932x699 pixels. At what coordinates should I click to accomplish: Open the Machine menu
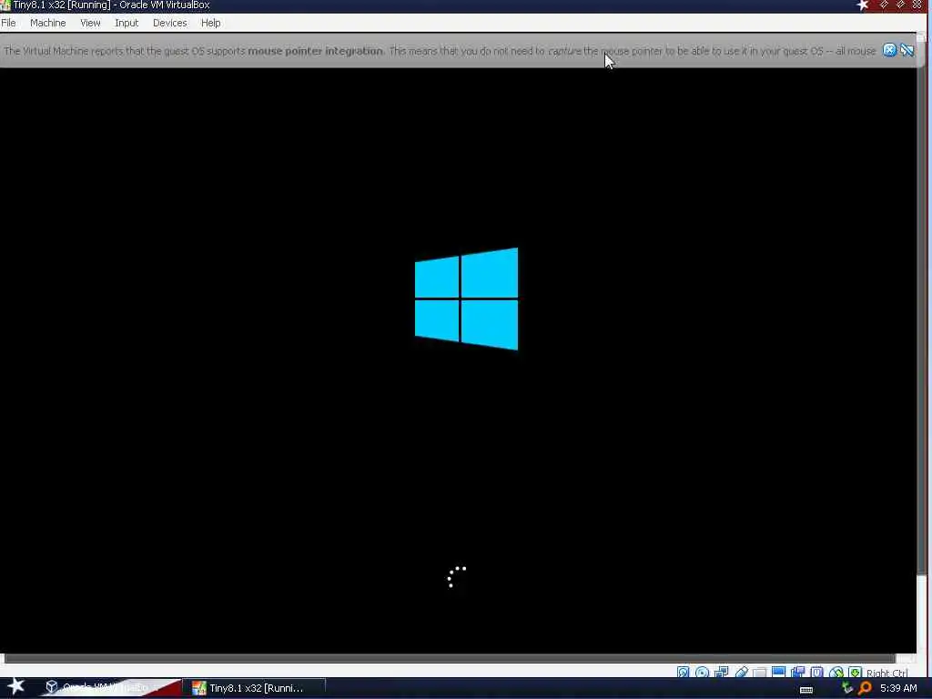pyautogui.click(x=47, y=23)
